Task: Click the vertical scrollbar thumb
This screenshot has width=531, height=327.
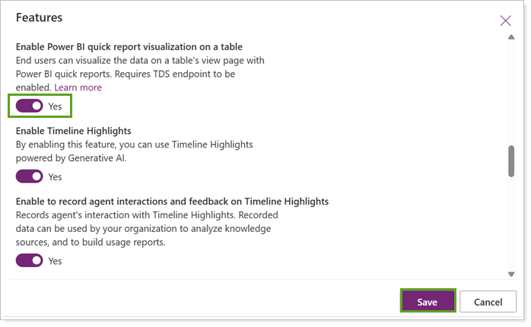Action: 511,160
